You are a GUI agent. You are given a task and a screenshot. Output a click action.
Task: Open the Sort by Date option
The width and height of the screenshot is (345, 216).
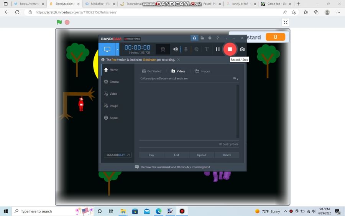(x=228, y=144)
